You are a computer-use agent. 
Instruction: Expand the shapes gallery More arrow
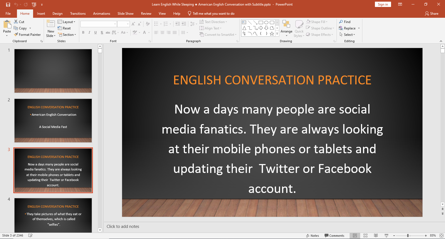click(x=277, y=34)
